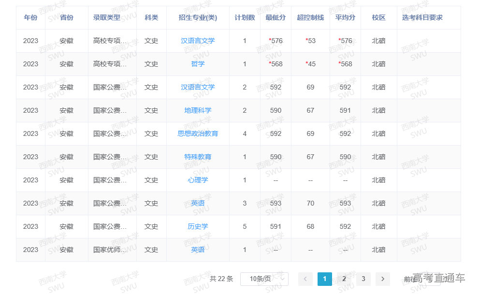Open the 哲学 major link
The height and width of the screenshot is (297, 479).
[198, 64]
